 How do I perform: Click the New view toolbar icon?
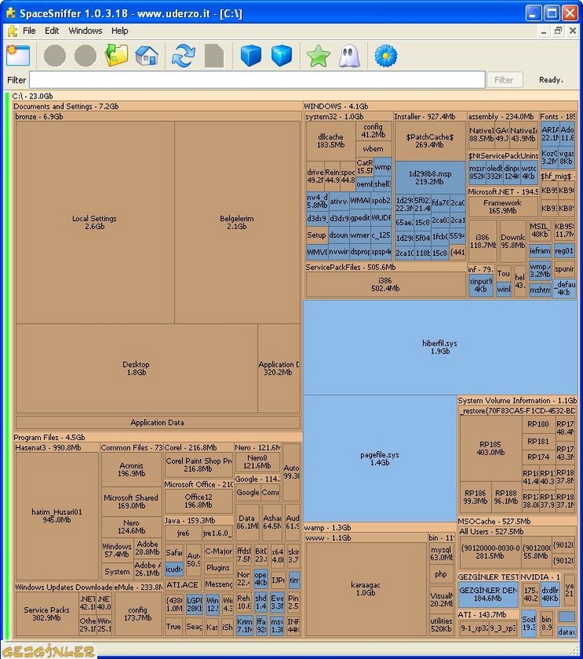(18, 55)
